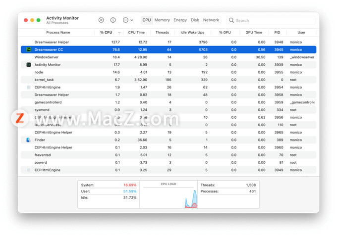Viewport: 337px width, 236px height.
Task: Open the Disk tab
Action: 195,20
